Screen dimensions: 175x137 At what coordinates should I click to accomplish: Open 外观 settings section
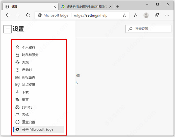[x=38, y=62]
